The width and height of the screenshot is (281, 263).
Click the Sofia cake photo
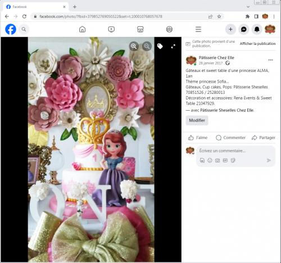click(91, 149)
